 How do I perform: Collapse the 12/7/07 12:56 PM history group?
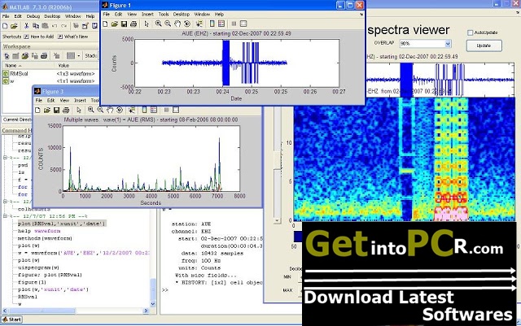tap(6, 216)
